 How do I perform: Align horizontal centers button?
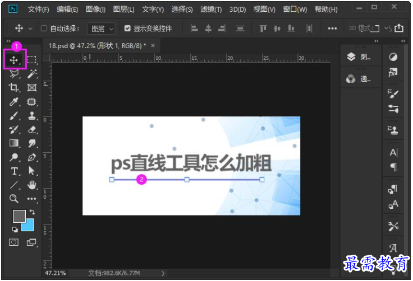[208, 28]
